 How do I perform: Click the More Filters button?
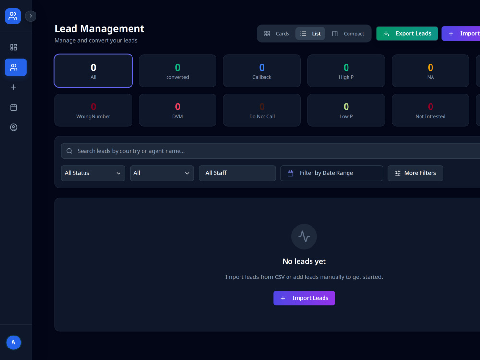click(x=415, y=173)
